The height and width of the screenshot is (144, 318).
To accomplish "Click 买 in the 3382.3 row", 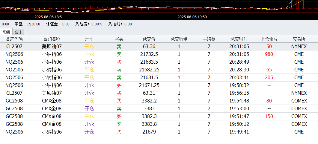I will tap(119, 116).
